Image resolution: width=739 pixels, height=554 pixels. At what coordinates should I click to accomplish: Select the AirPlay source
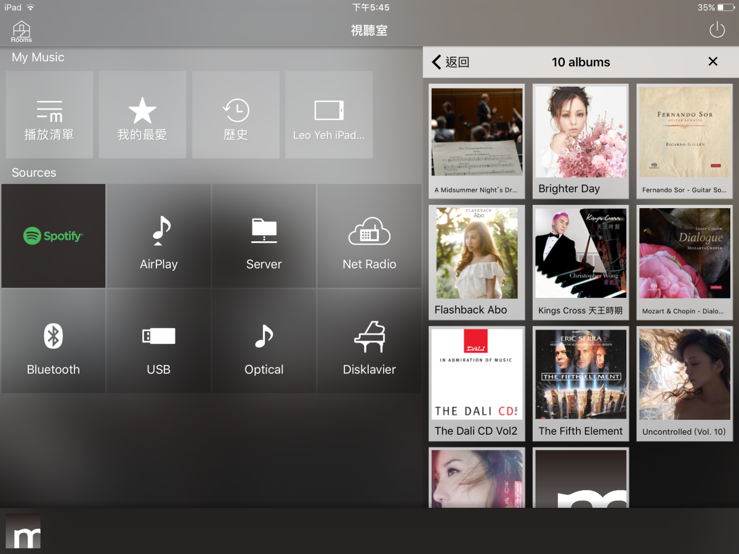click(159, 236)
